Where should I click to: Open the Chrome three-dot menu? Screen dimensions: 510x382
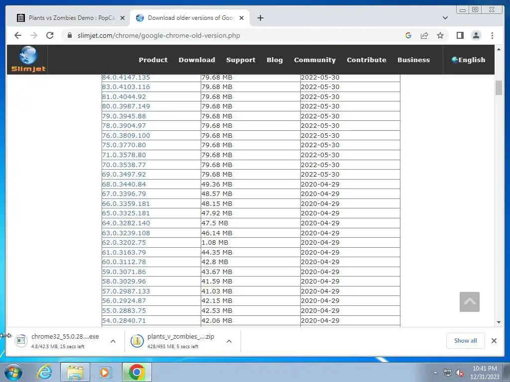pyautogui.click(x=492, y=35)
